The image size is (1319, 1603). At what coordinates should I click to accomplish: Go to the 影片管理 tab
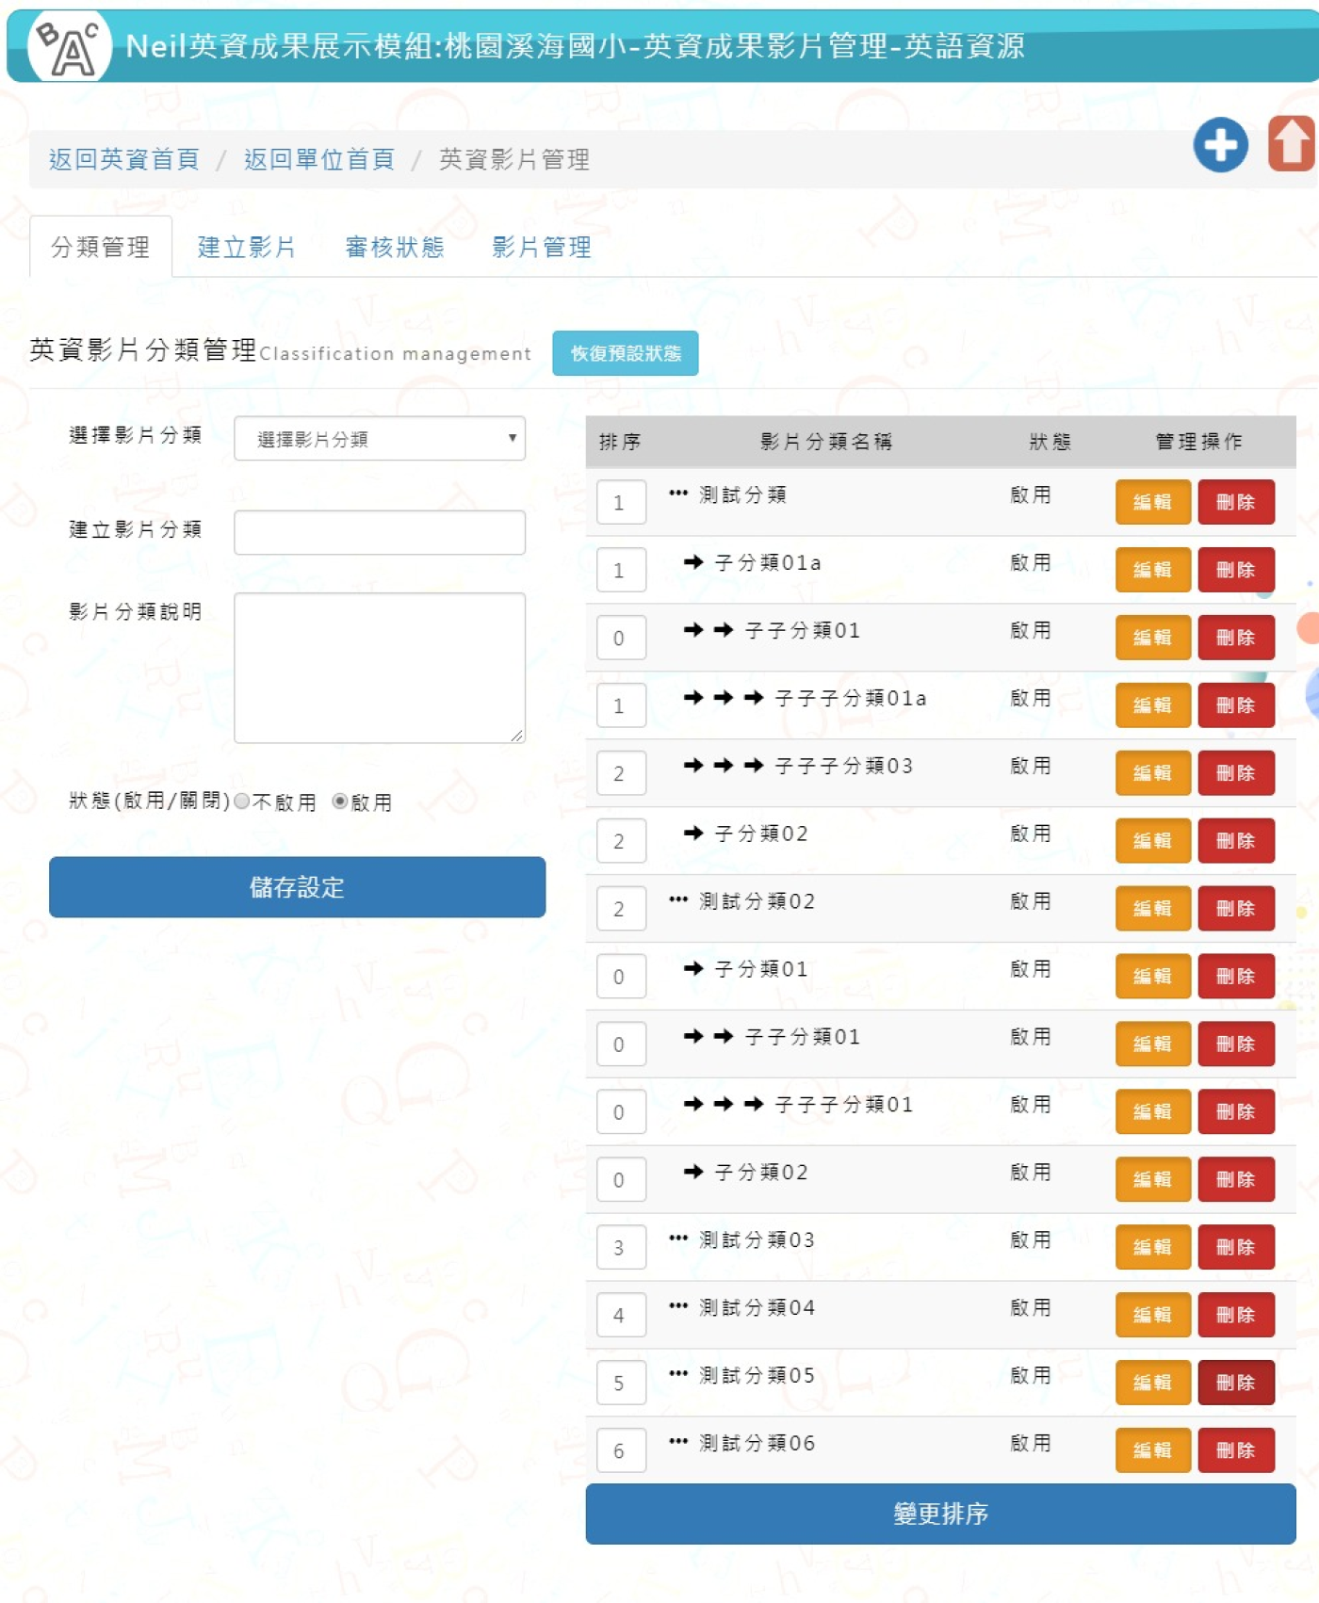(x=542, y=248)
